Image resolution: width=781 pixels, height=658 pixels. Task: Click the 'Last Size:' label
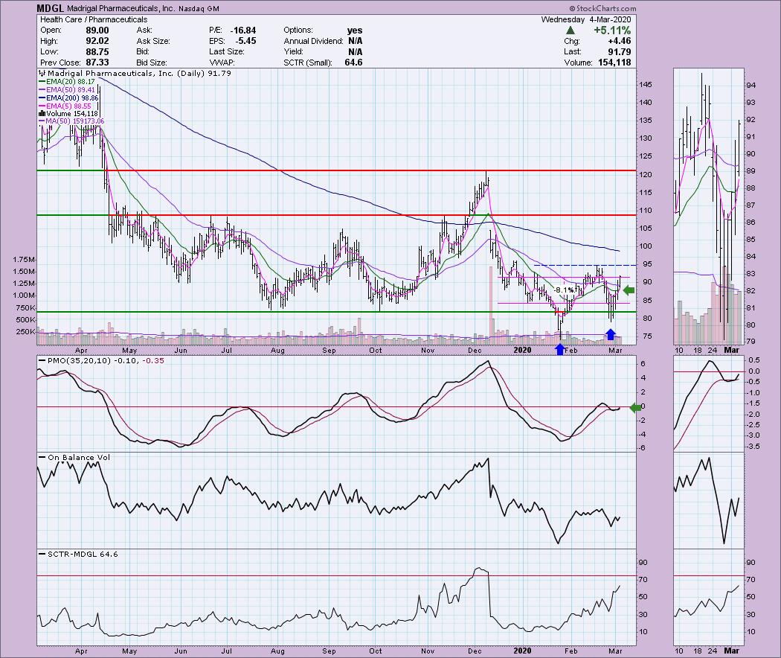click(227, 52)
